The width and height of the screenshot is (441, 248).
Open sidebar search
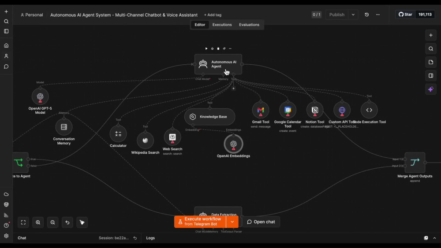6,21
